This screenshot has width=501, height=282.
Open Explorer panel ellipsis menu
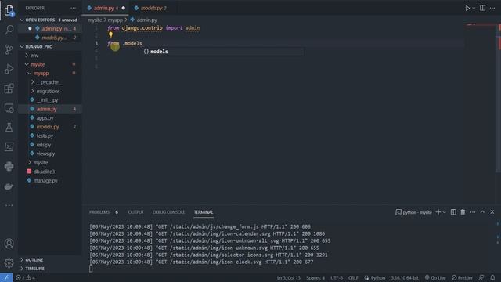pyautogui.click(x=73, y=8)
